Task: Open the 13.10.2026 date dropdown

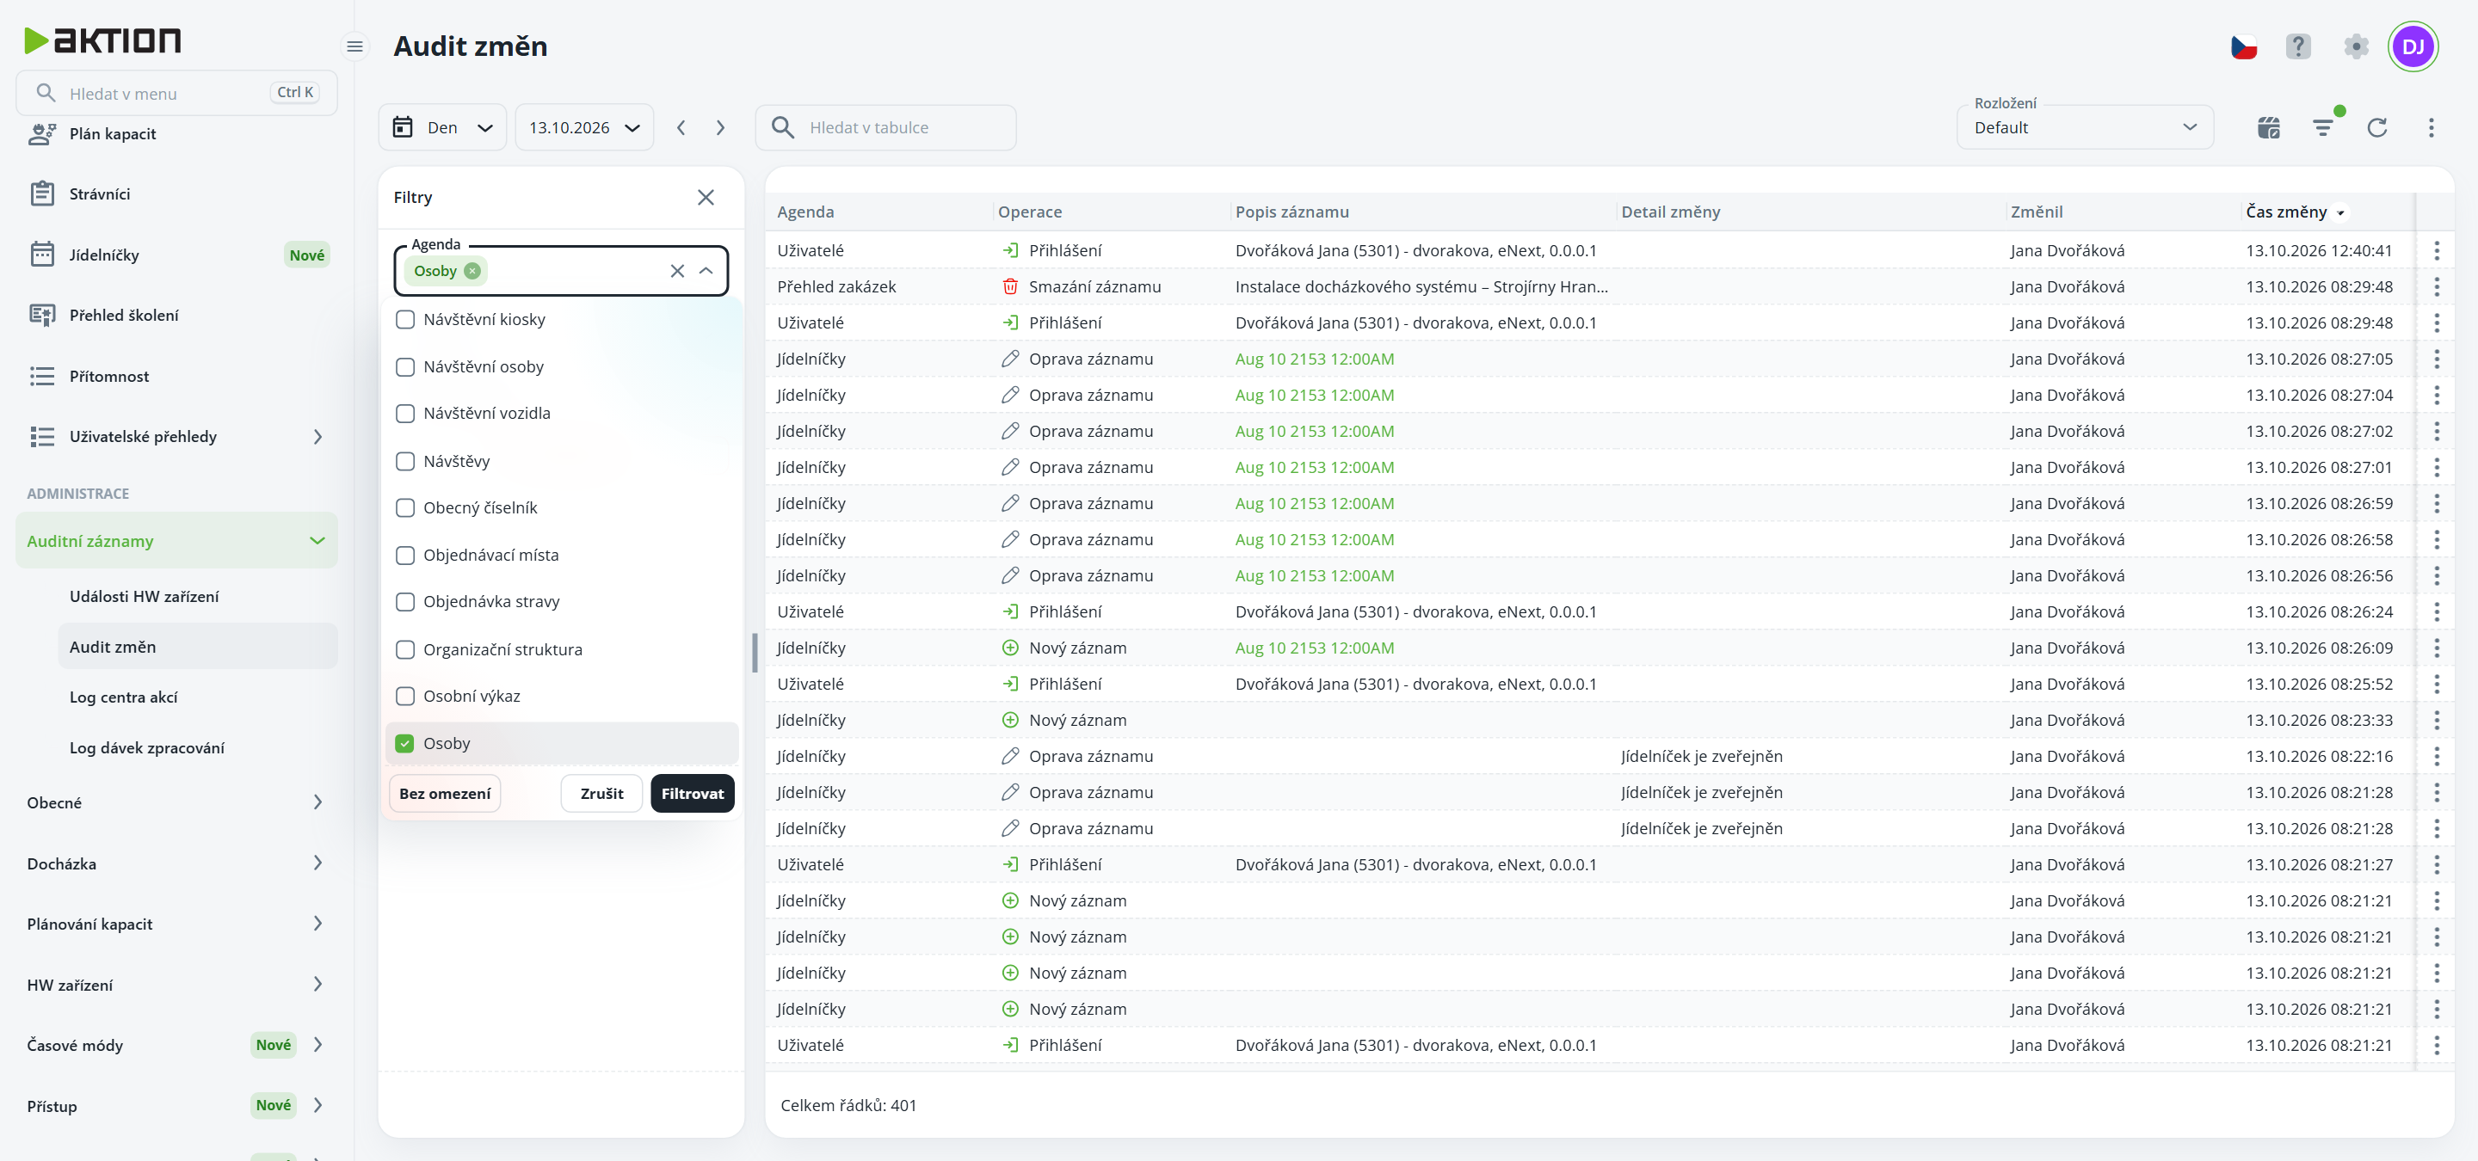Action: [584, 128]
